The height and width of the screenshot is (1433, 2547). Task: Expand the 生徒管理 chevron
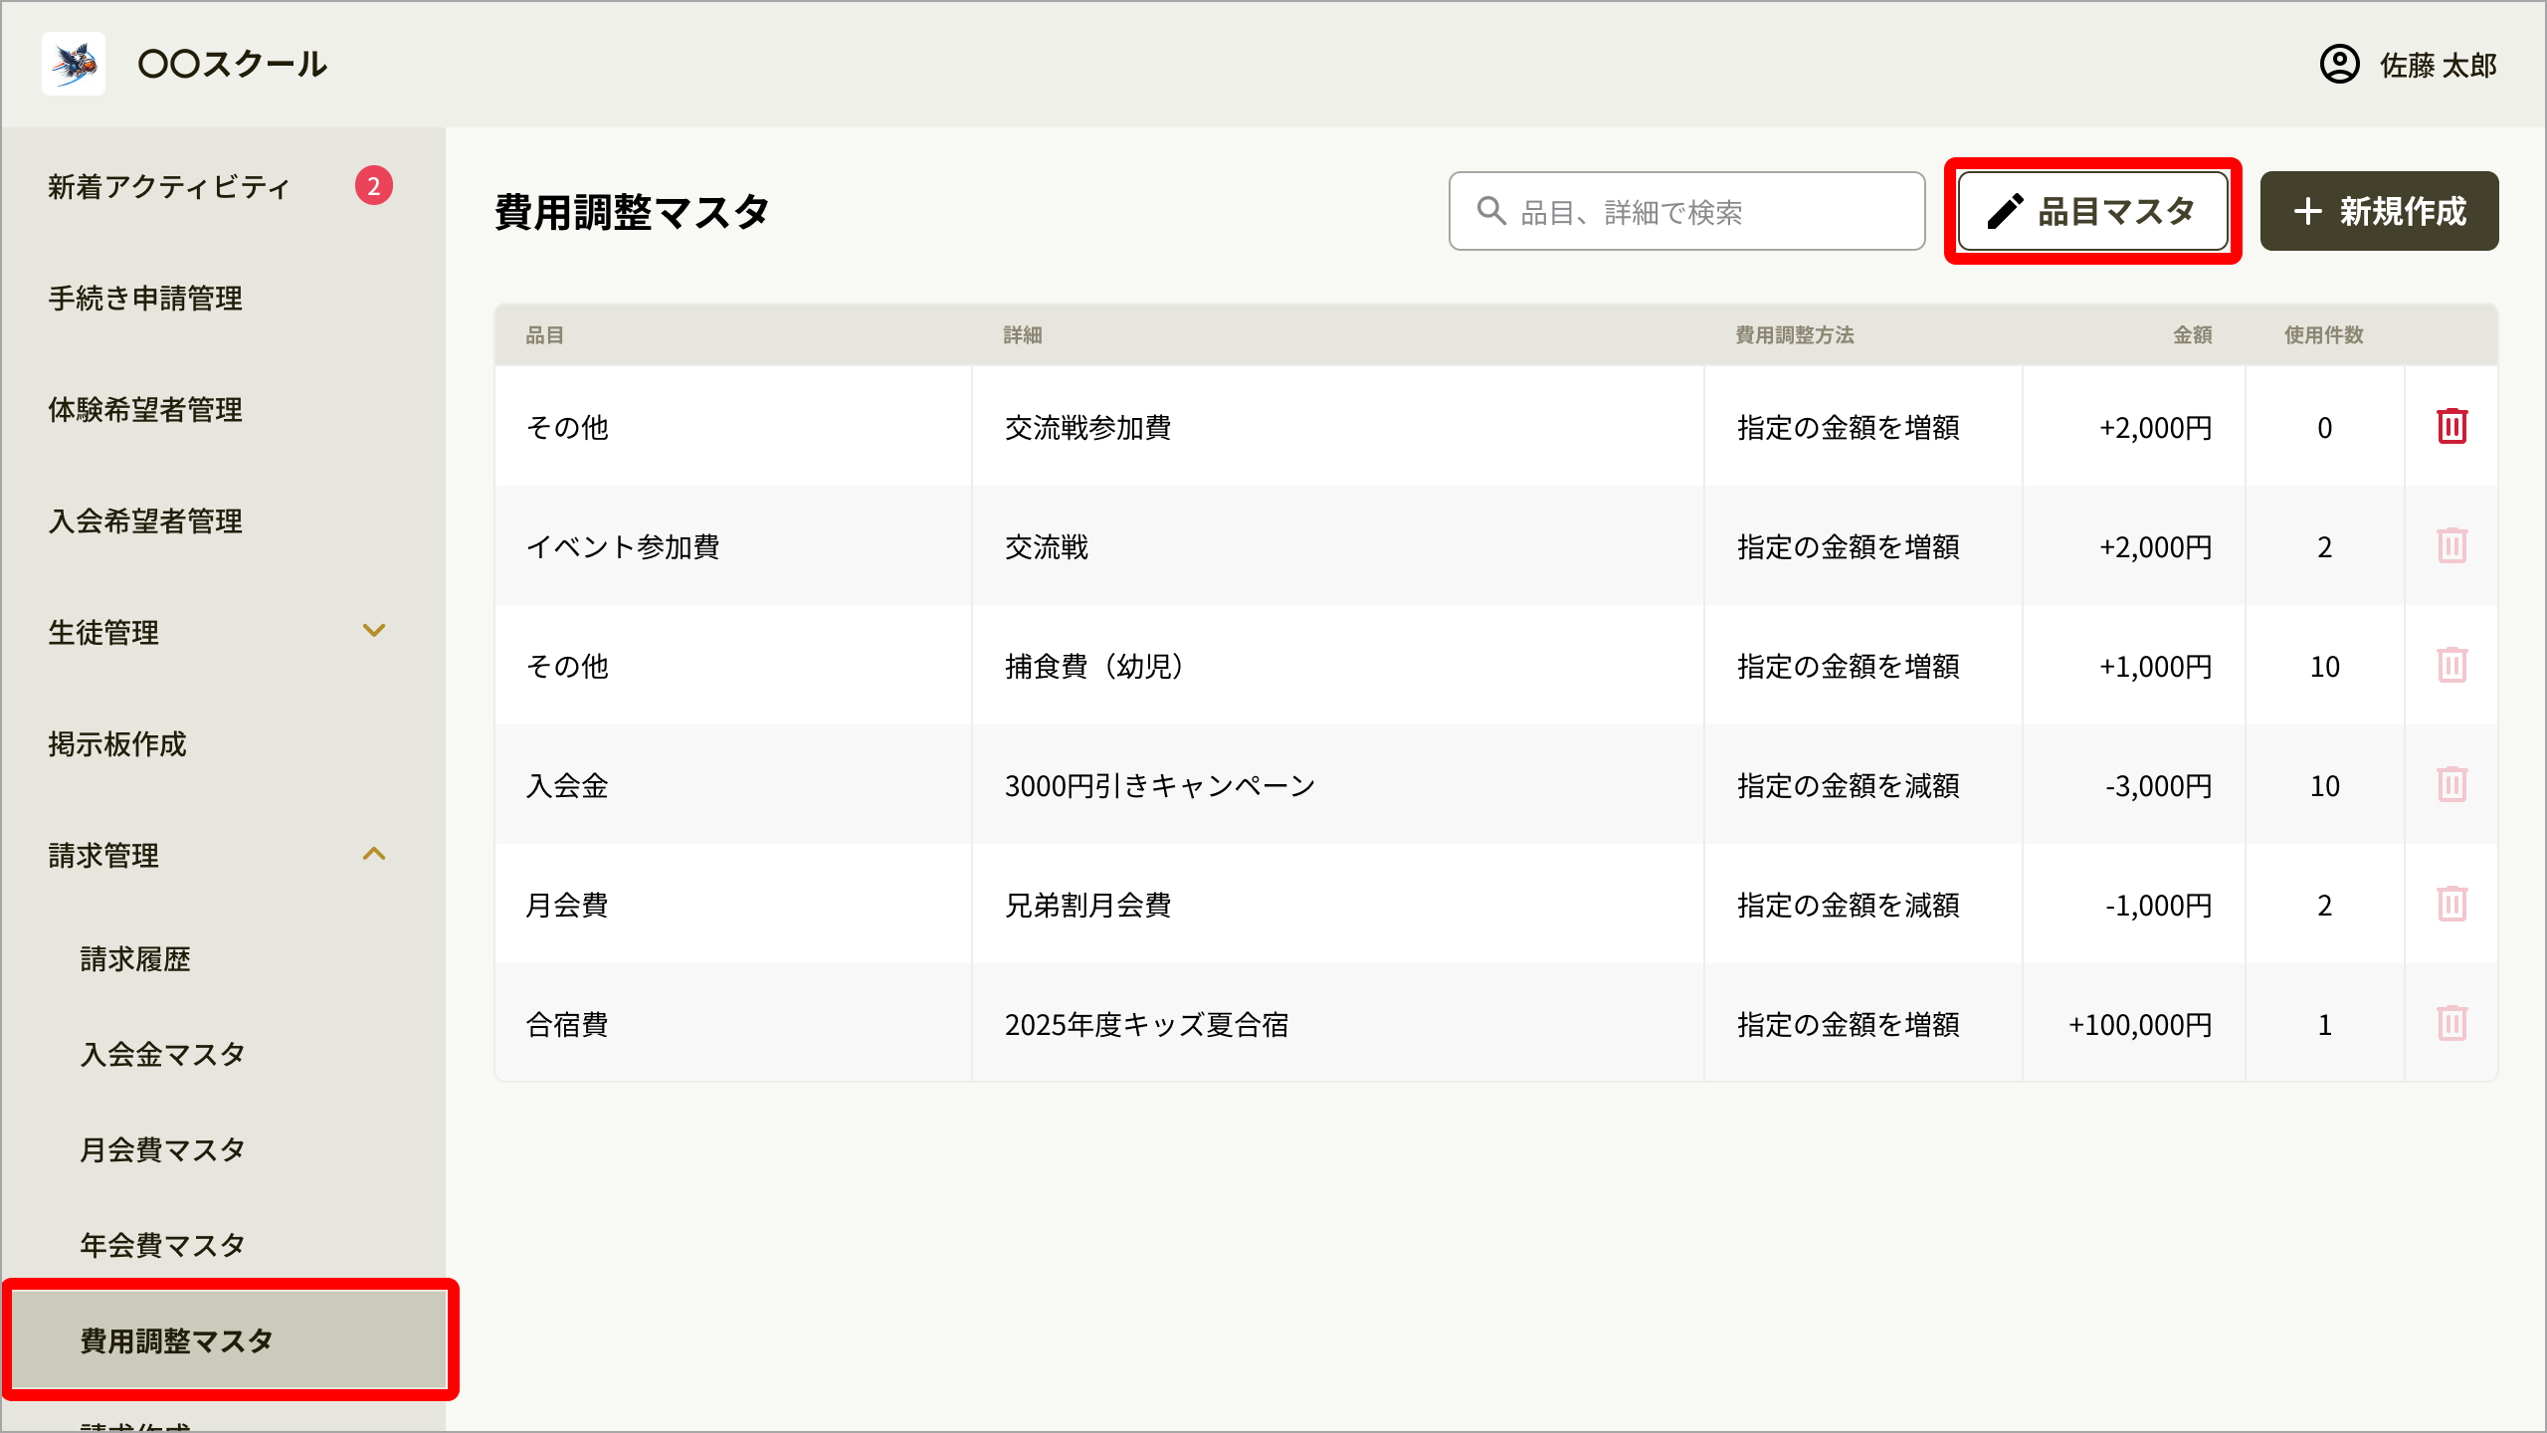point(374,631)
